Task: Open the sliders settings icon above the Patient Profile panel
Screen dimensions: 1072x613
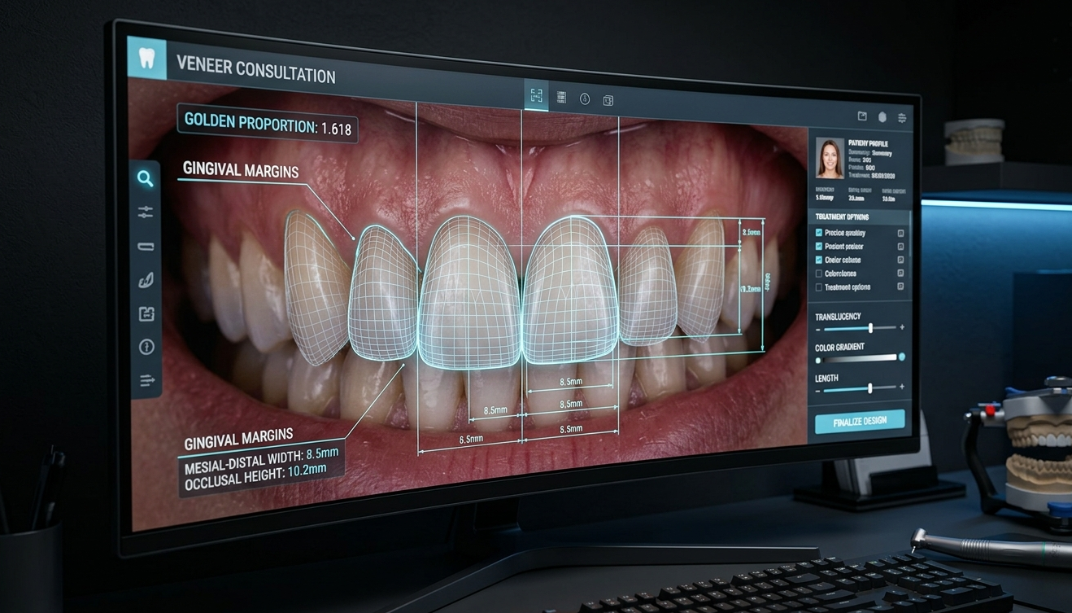Action: tap(902, 118)
